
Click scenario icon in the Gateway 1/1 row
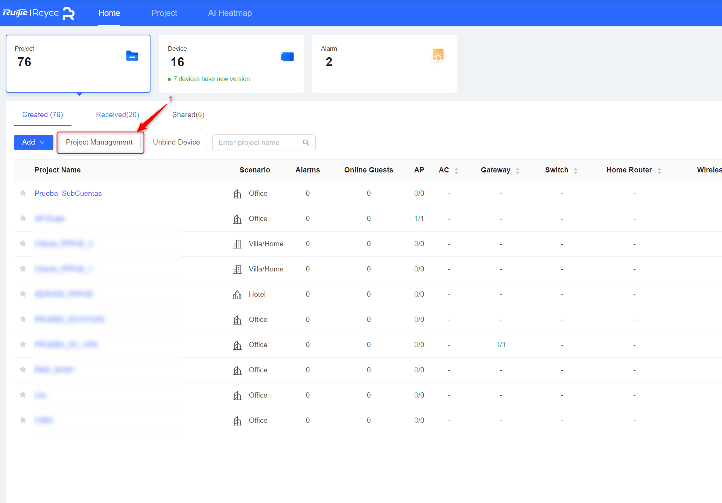coord(237,345)
